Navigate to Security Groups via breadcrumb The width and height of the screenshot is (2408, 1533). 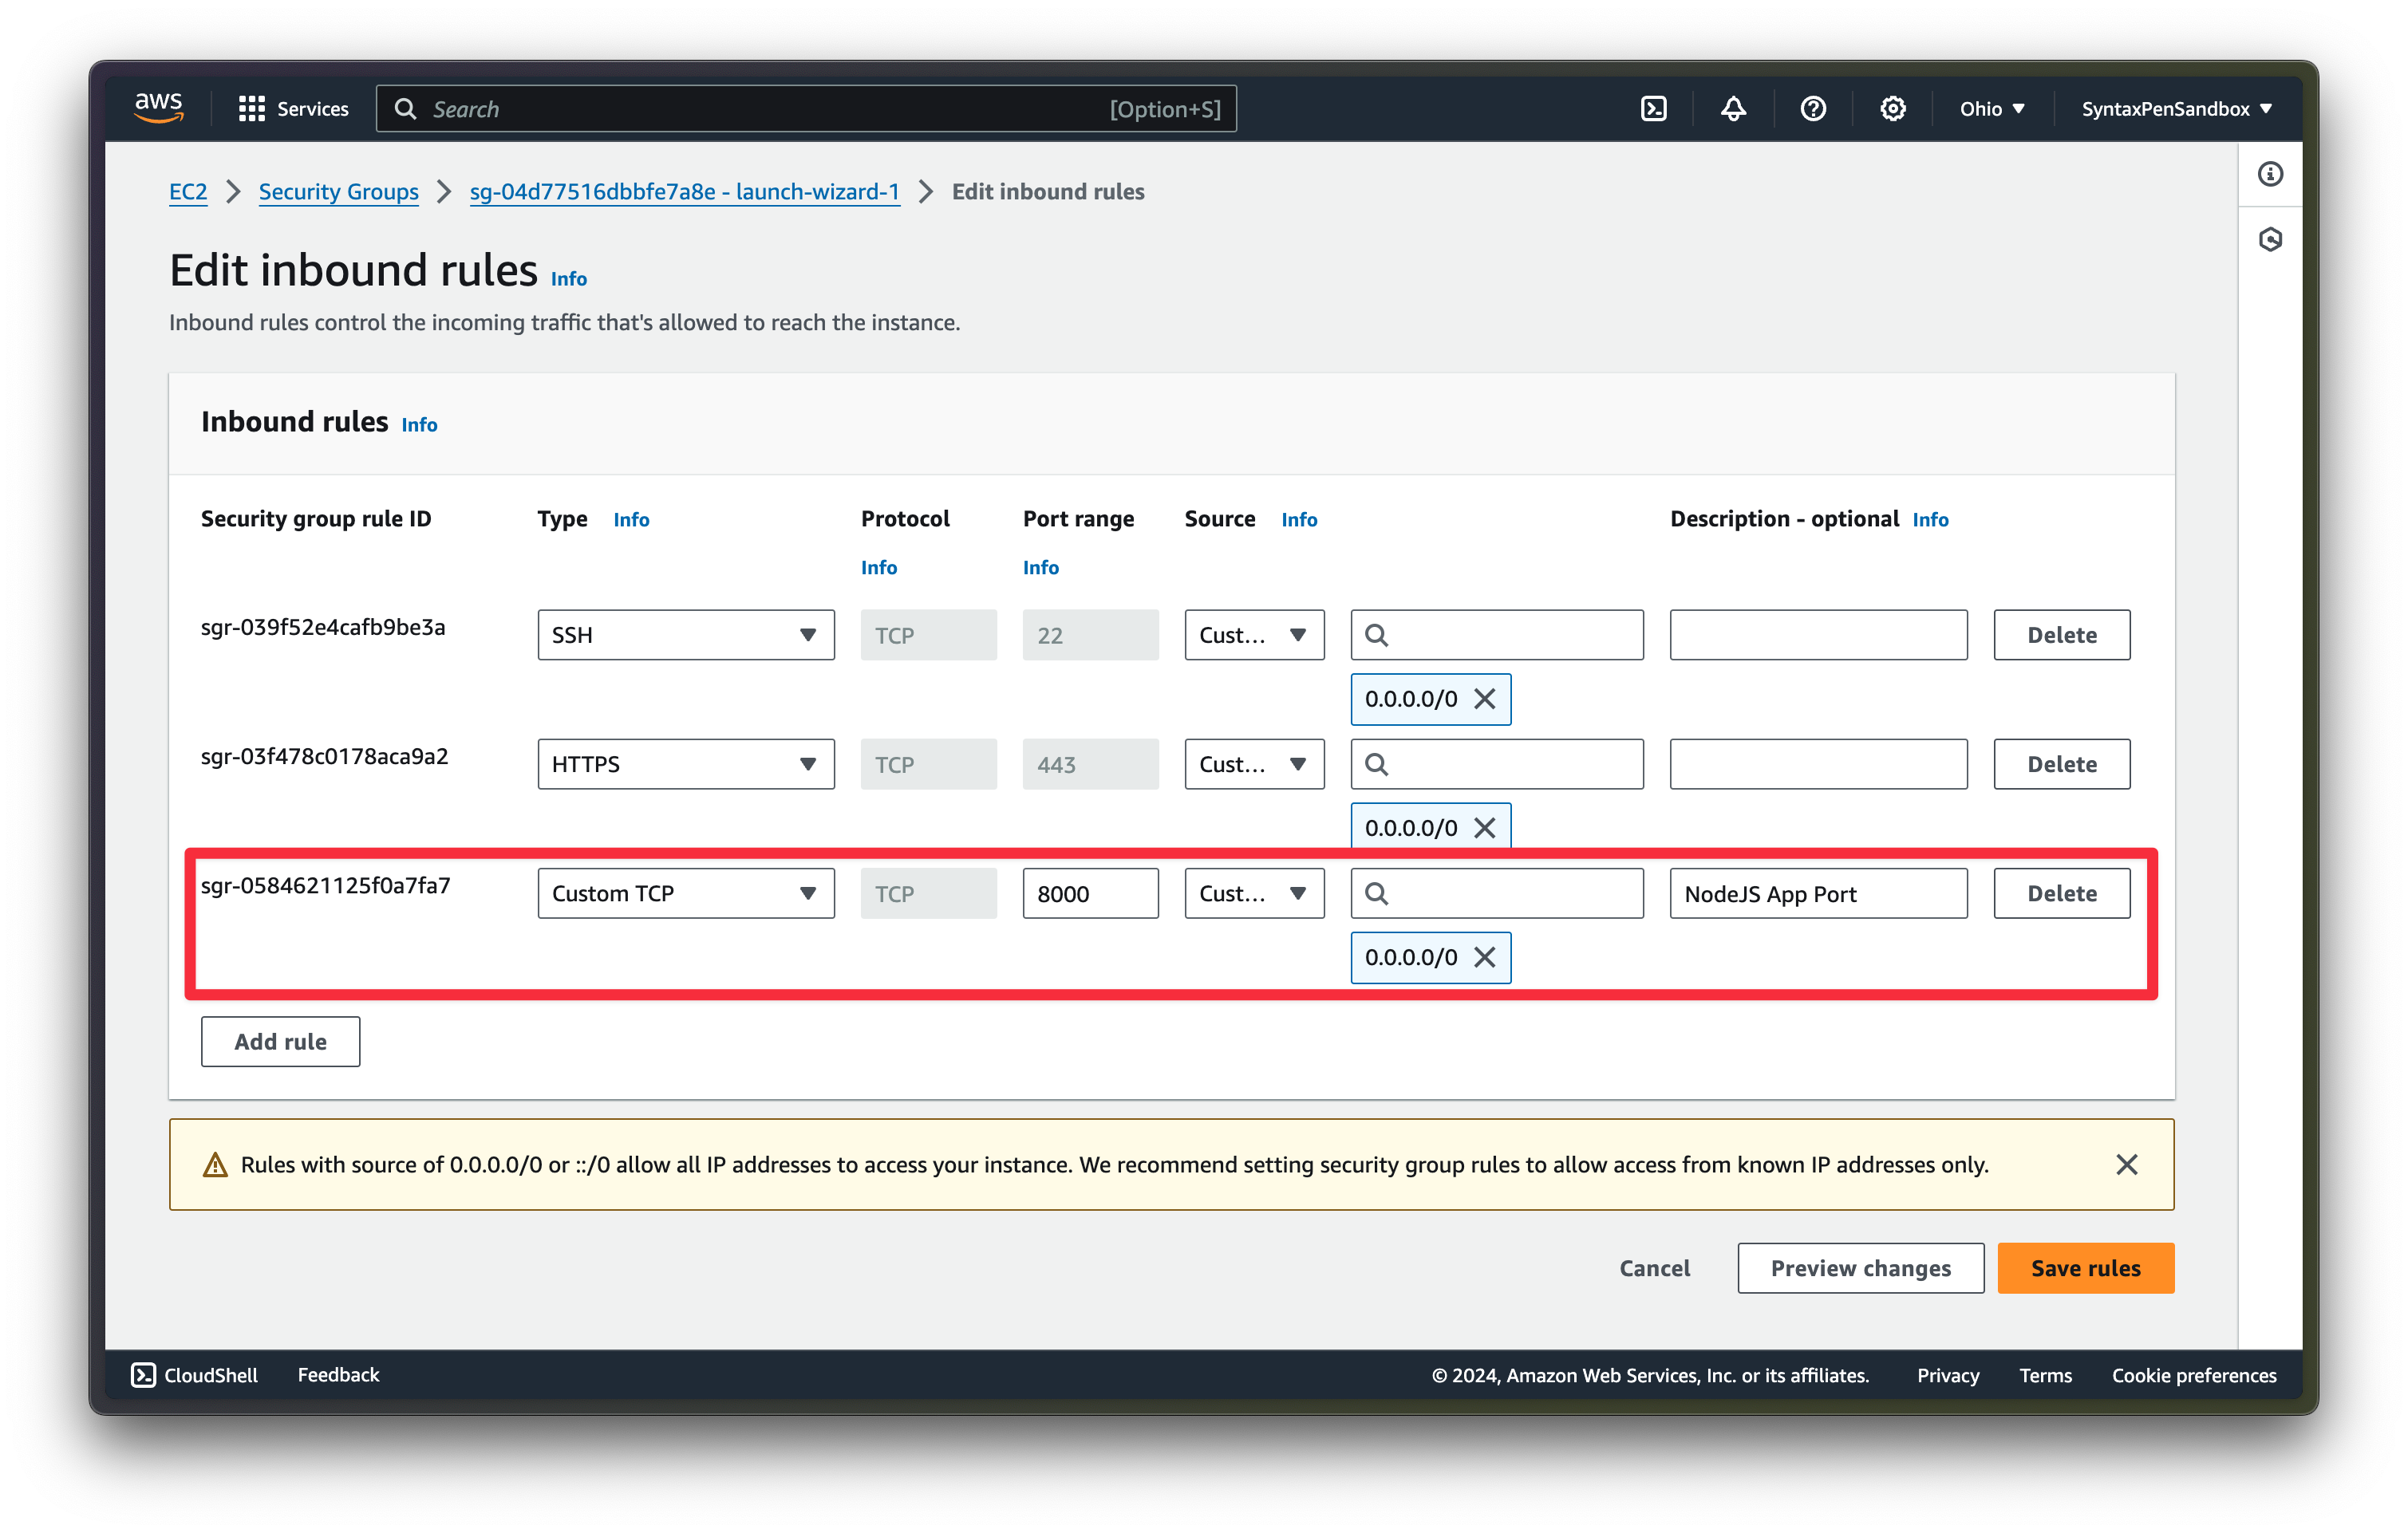[x=338, y=191]
